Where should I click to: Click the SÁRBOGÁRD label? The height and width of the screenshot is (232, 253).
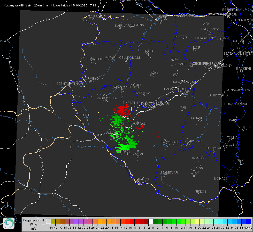[218, 95]
